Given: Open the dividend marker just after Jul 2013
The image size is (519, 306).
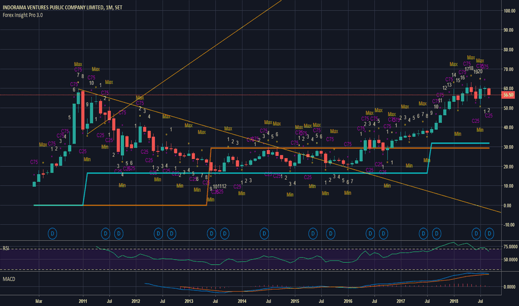Looking at the screenshot, I should click(x=224, y=234).
